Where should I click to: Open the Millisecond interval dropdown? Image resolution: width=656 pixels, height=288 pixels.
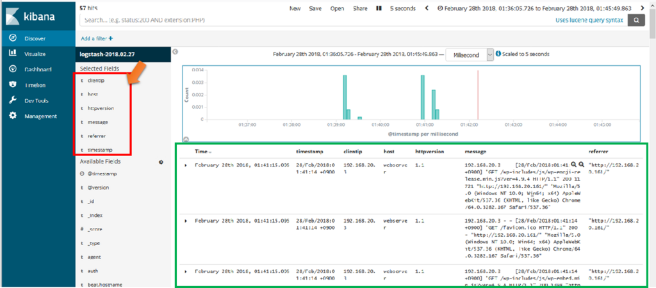[470, 55]
